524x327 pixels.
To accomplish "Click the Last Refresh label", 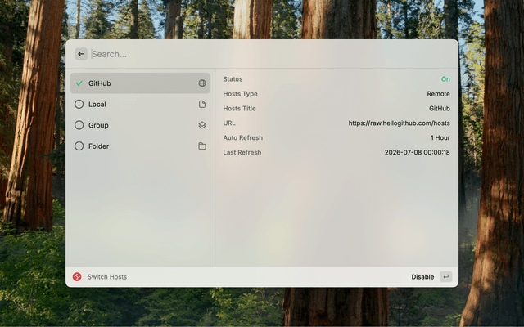I will pyautogui.click(x=242, y=153).
